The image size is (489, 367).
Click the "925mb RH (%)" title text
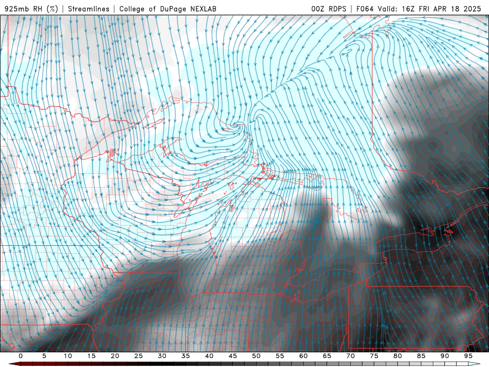32,9
